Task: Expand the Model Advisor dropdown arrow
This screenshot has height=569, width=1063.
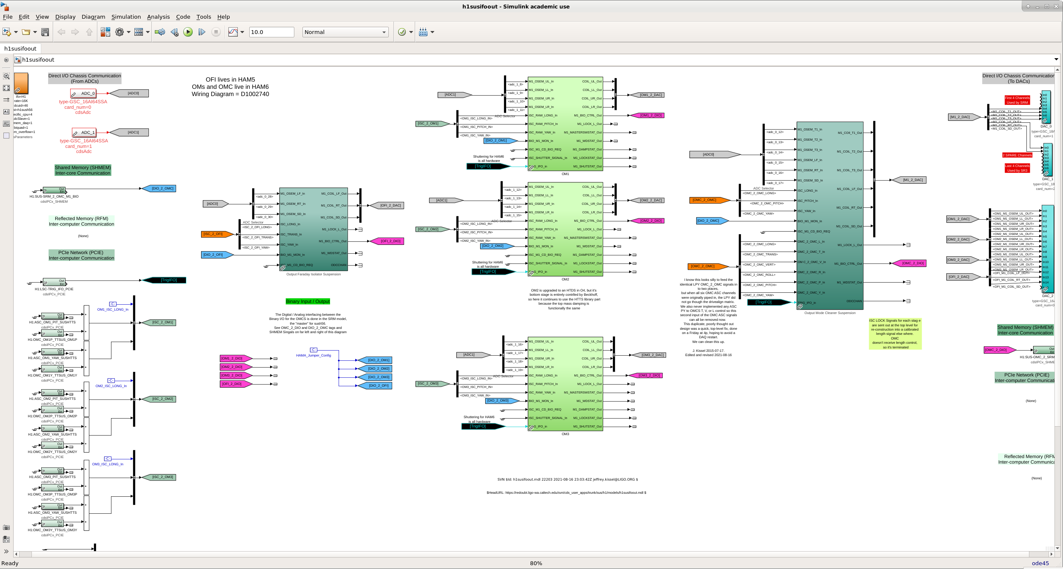Action: coord(411,32)
